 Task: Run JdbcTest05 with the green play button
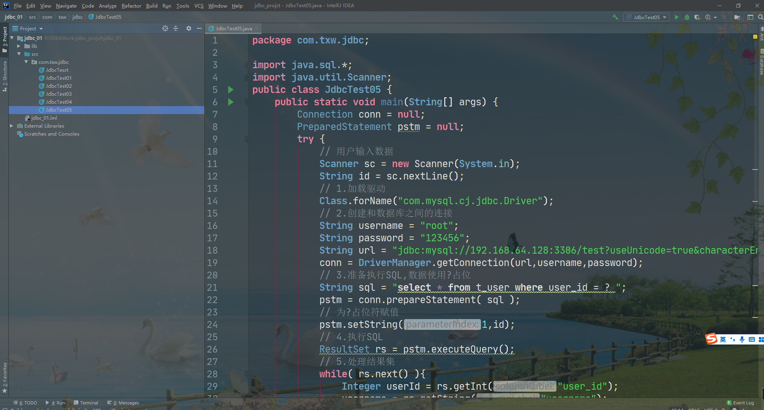point(677,17)
